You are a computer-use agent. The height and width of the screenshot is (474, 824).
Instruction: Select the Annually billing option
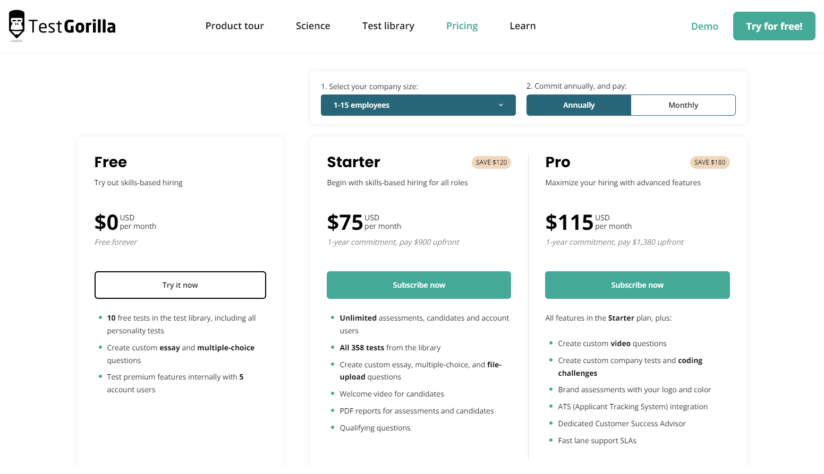pyautogui.click(x=579, y=105)
